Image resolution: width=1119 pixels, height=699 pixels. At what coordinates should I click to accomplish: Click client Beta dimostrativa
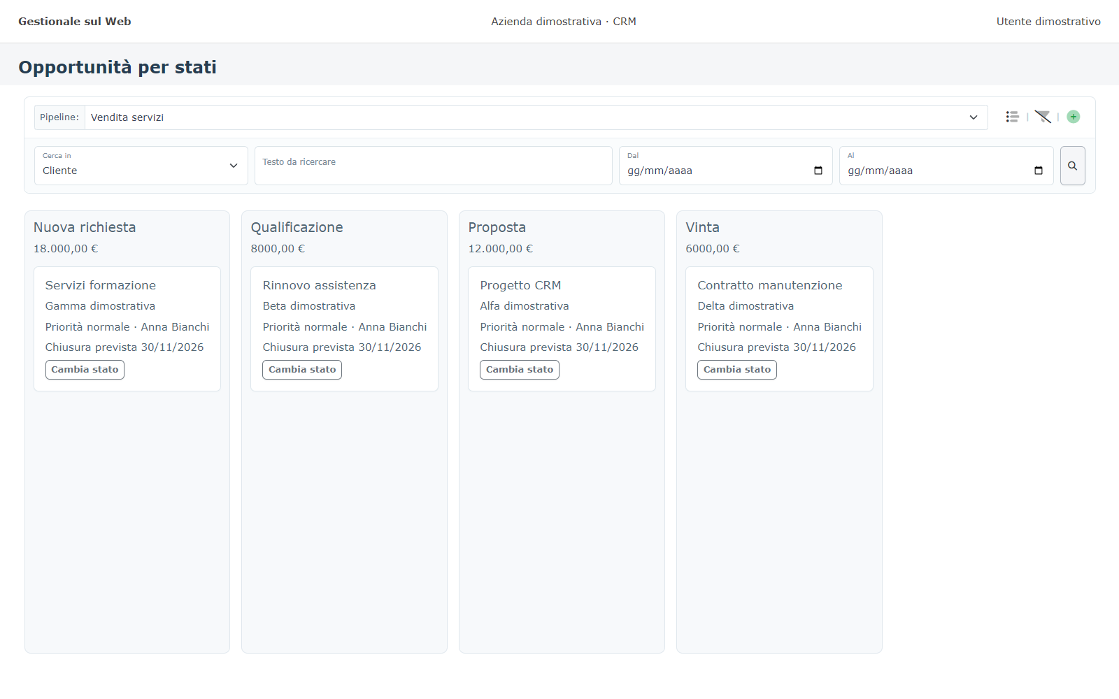pyautogui.click(x=309, y=306)
